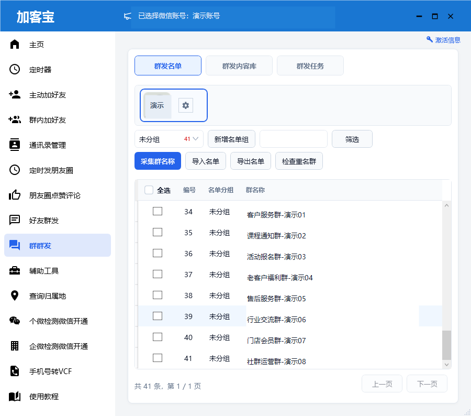Click the list scrollbar up arrow
This screenshot has height=416, width=471.
coord(447,205)
